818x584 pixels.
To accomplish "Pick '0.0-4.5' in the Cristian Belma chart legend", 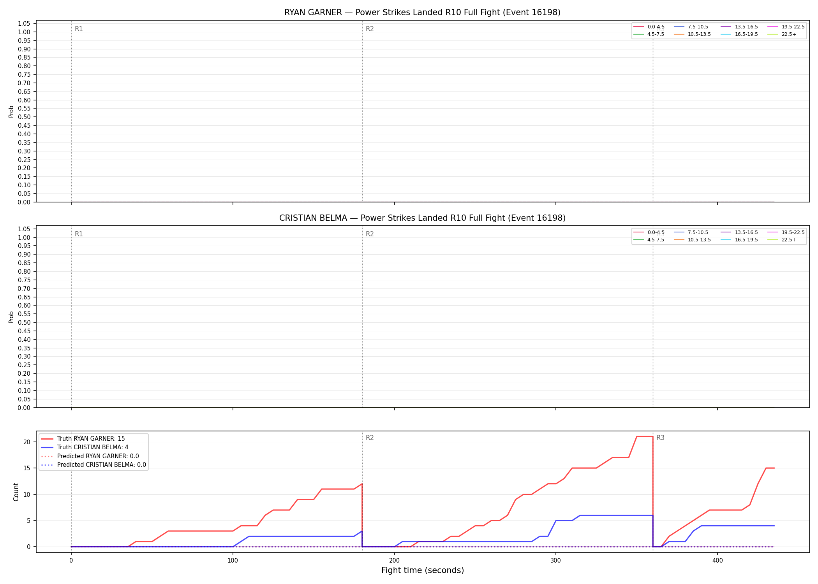I will [x=656, y=232].
